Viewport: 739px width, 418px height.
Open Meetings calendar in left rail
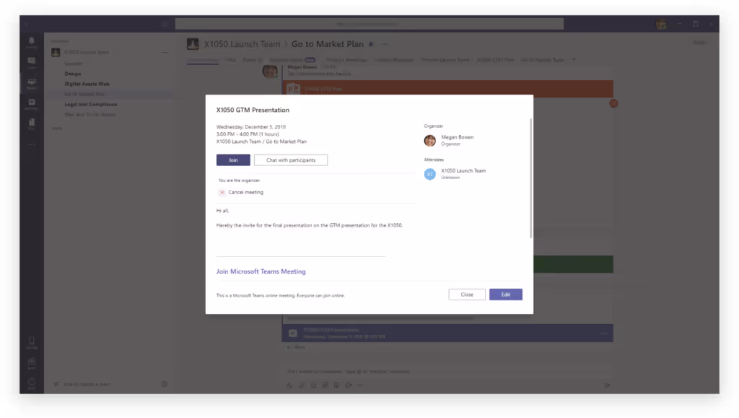click(32, 104)
